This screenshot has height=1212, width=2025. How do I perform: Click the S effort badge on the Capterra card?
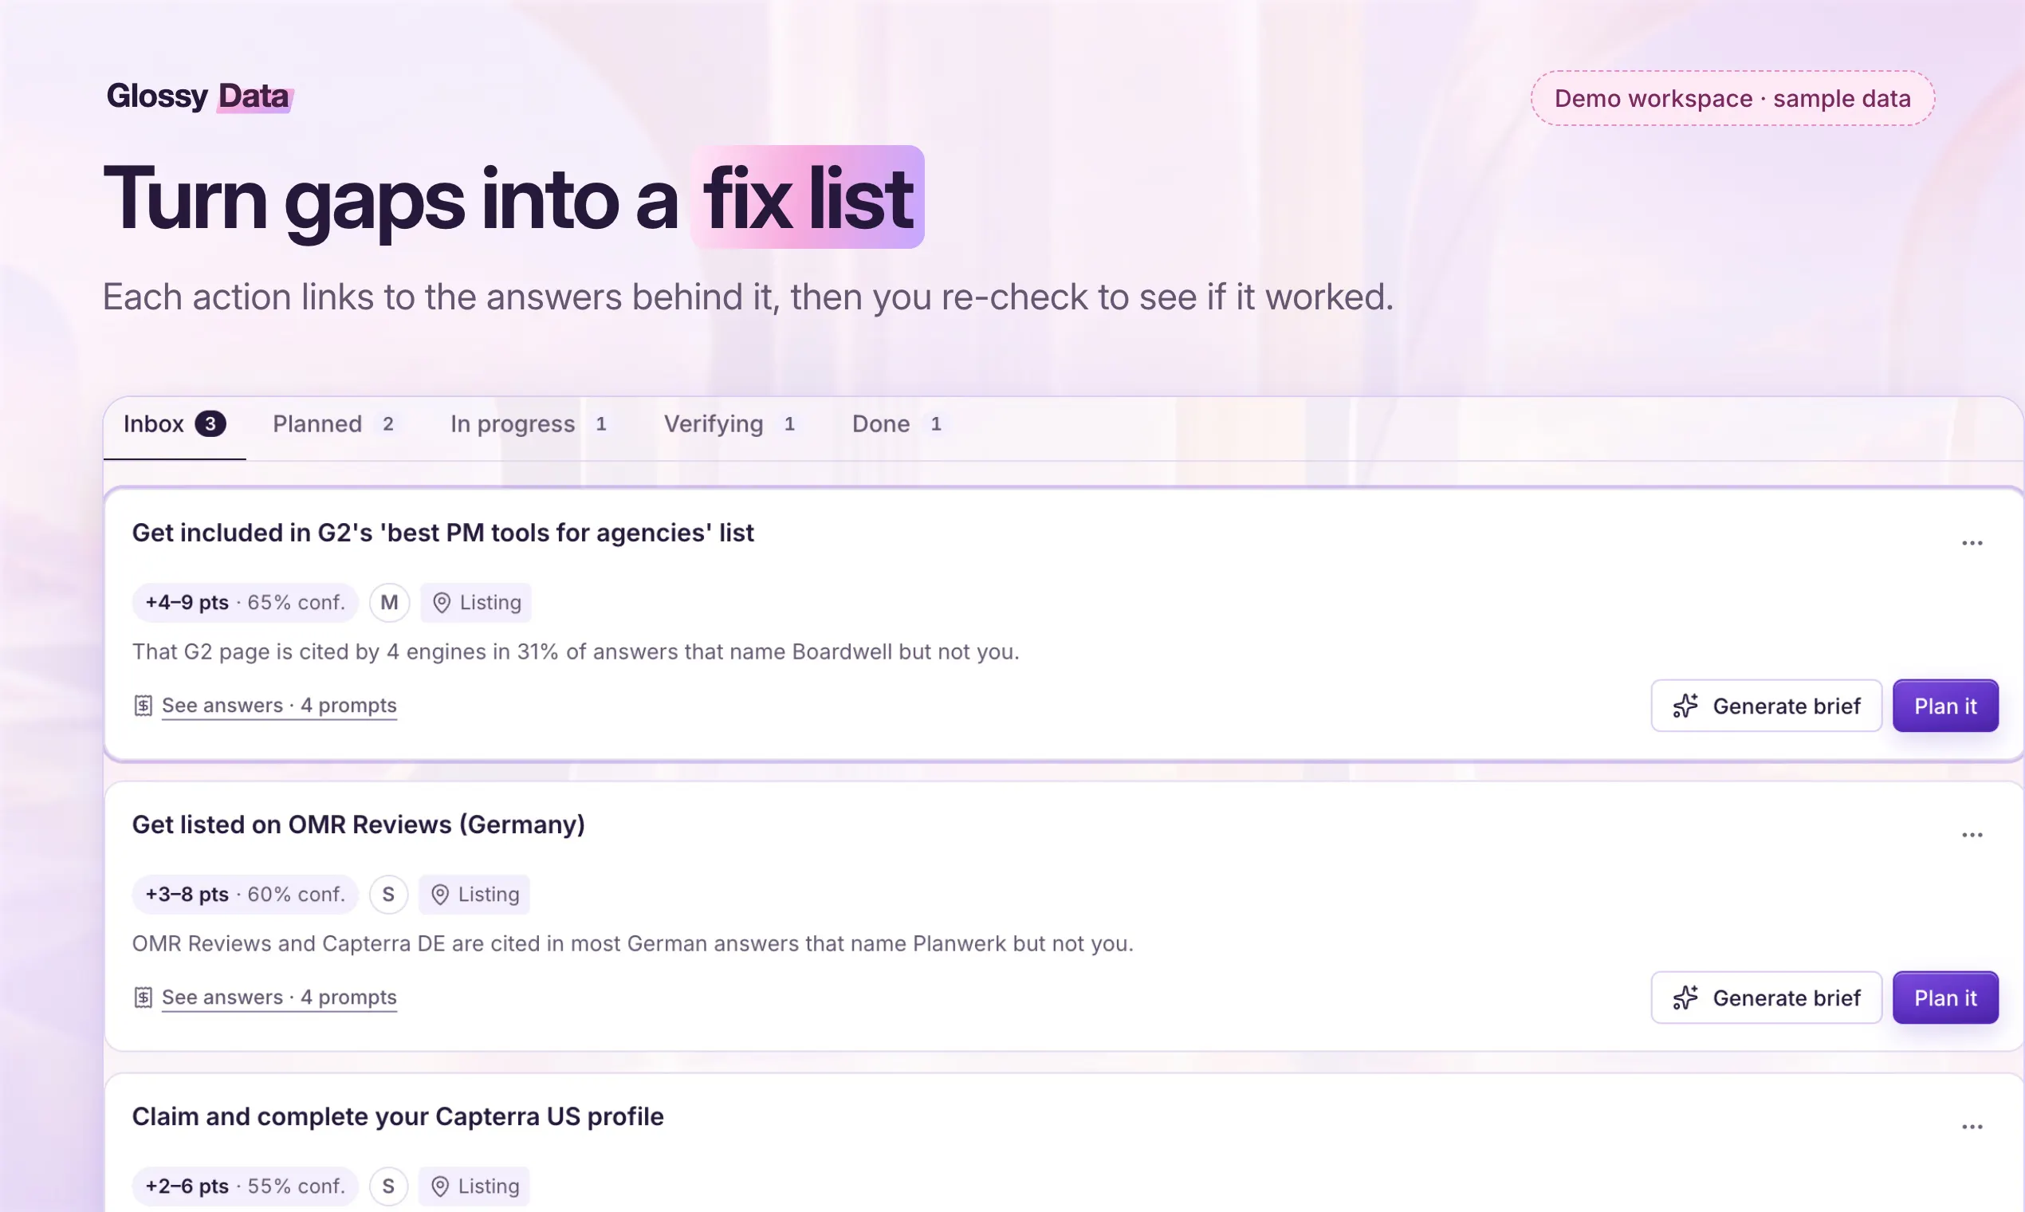click(x=389, y=1186)
